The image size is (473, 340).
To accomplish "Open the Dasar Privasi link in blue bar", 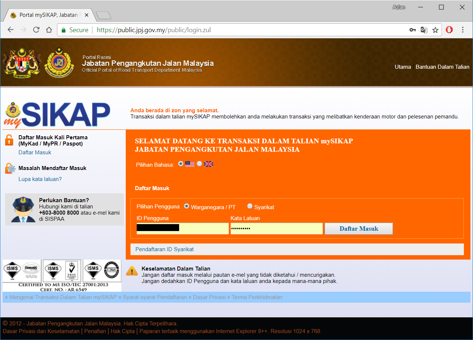I will pyautogui.click(x=209, y=297).
